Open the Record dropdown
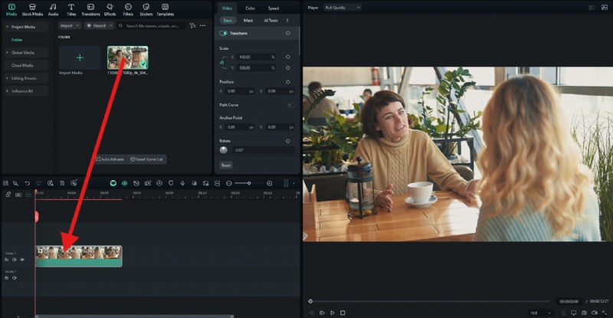 100,26
